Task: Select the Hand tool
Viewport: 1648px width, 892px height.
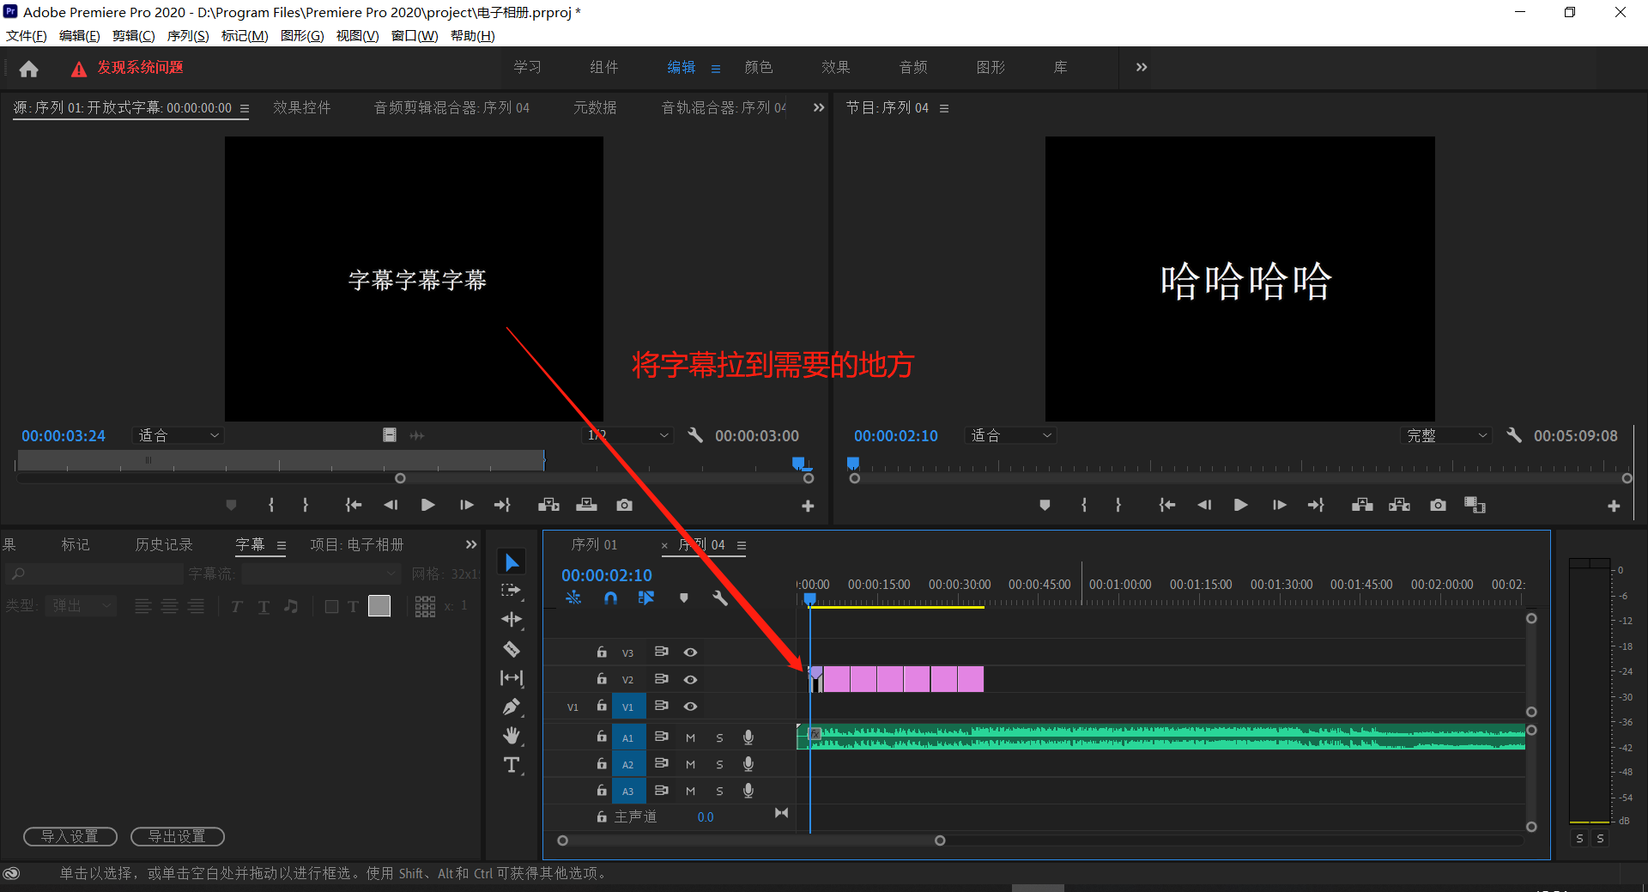Action: point(512,736)
